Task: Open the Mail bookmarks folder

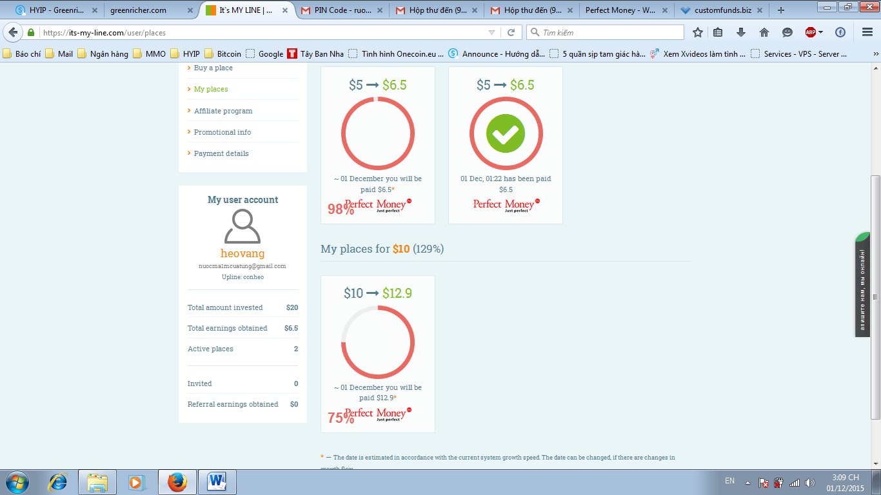Action: click(x=59, y=54)
